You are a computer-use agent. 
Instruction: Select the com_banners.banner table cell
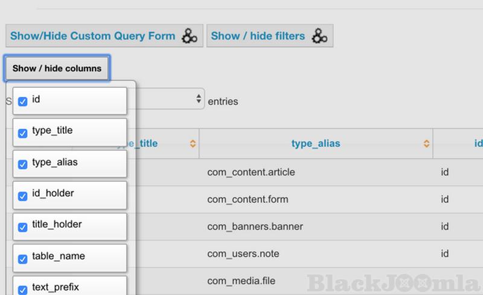(x=255, y=227)
